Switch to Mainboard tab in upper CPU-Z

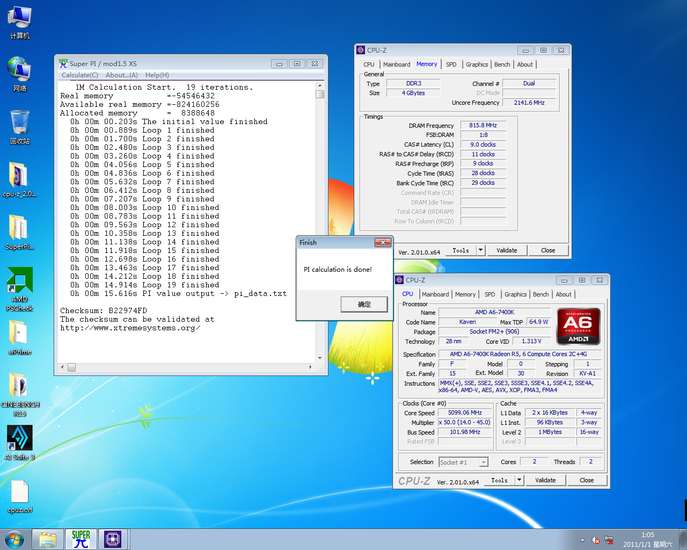pos(397,64)
